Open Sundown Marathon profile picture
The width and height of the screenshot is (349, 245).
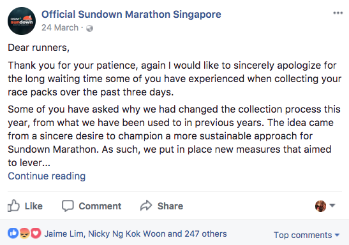coord(22,21)
